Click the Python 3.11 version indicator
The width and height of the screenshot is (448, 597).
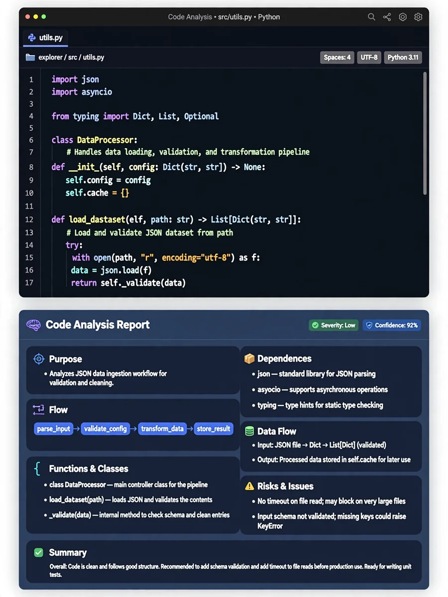(x=403, y=57)
